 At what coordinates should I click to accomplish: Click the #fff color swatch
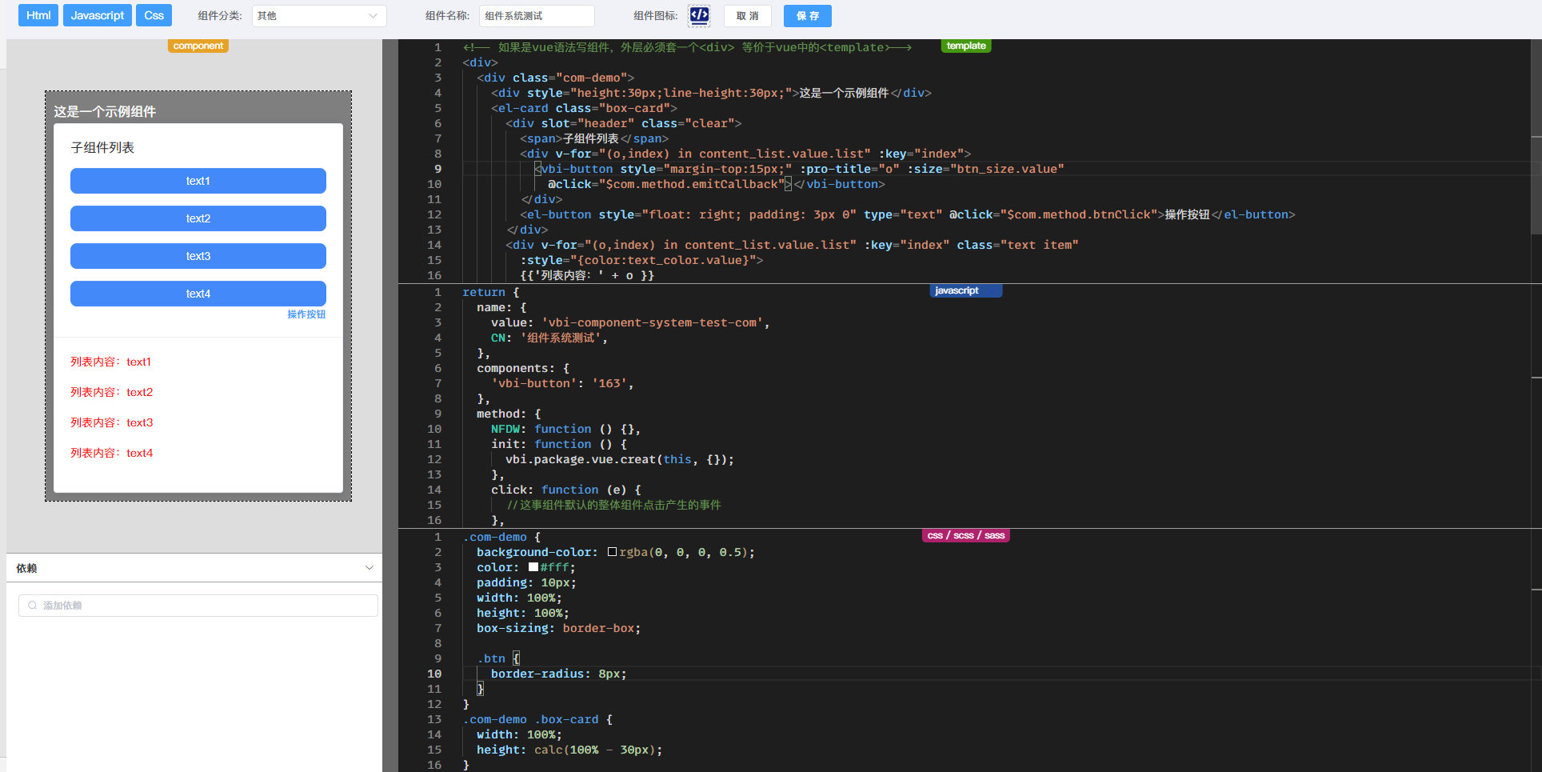[533, 567]
